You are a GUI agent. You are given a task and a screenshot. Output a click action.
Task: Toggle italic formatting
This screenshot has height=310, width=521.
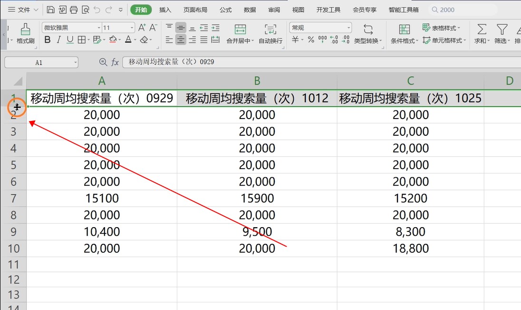[59, 40]
